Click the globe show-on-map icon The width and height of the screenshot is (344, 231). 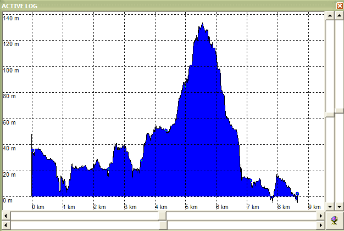pos(334,220)
